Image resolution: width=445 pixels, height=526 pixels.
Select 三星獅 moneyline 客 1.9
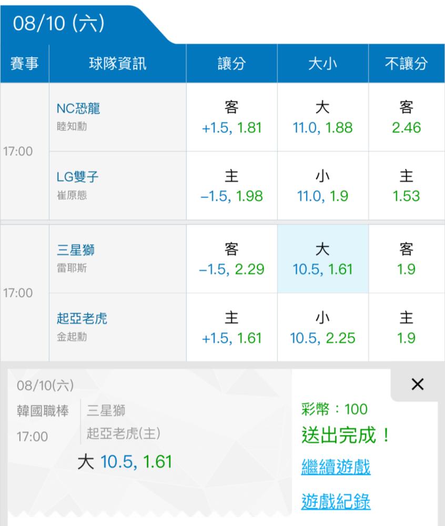pyautogui.click(x=407, y=259)
